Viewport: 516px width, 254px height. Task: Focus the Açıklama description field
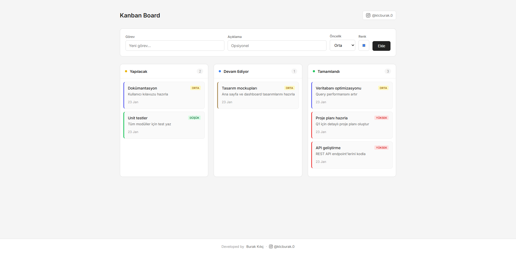pos(277,46)
